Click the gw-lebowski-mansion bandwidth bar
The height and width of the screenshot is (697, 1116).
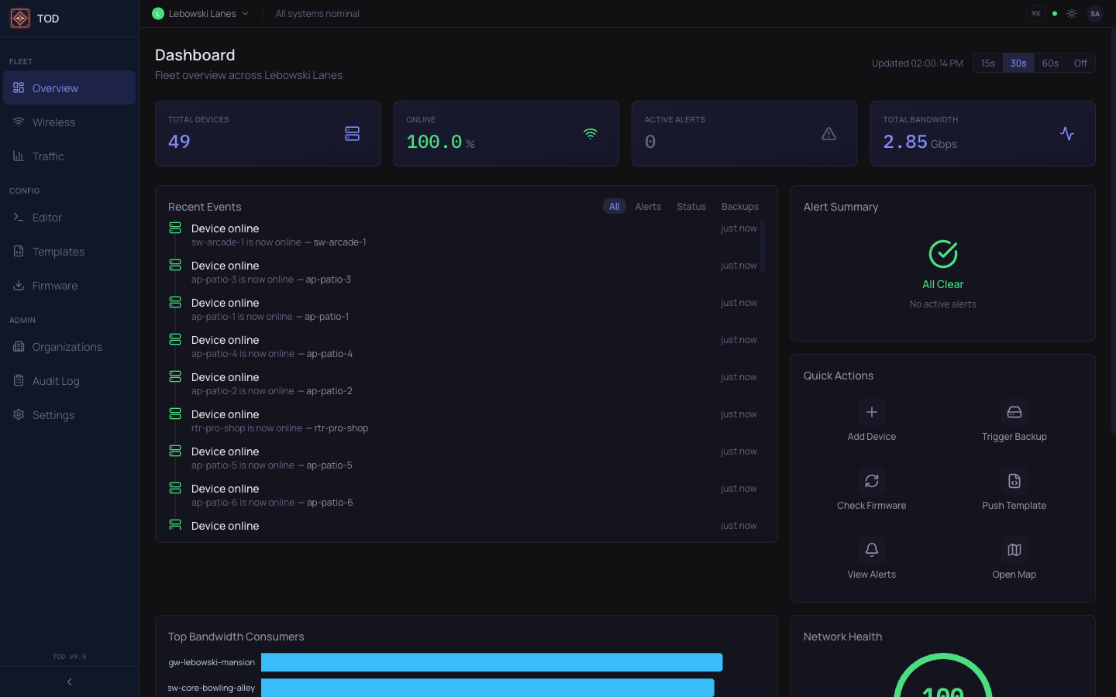(x=491, y=662)
